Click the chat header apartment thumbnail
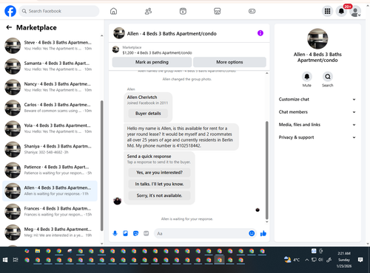This screenshot has width=370, height=273. pos(119,33)
